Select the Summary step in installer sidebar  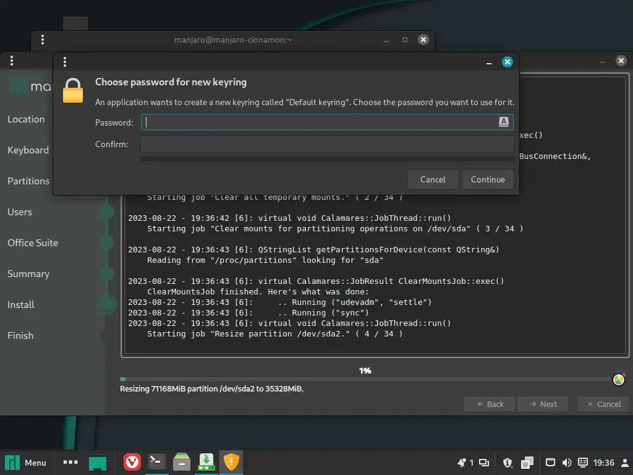pyautogui.click(x=28, y=274)
